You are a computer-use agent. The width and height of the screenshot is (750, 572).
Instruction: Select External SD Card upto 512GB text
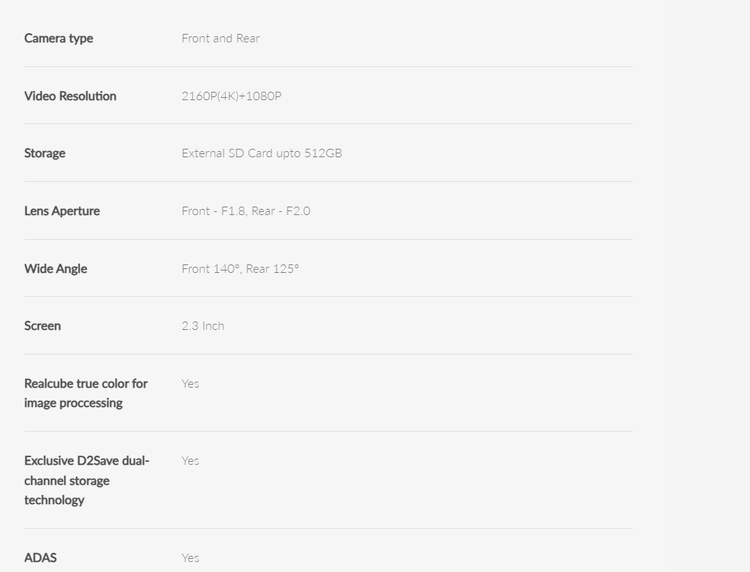[x=261, y=153]
